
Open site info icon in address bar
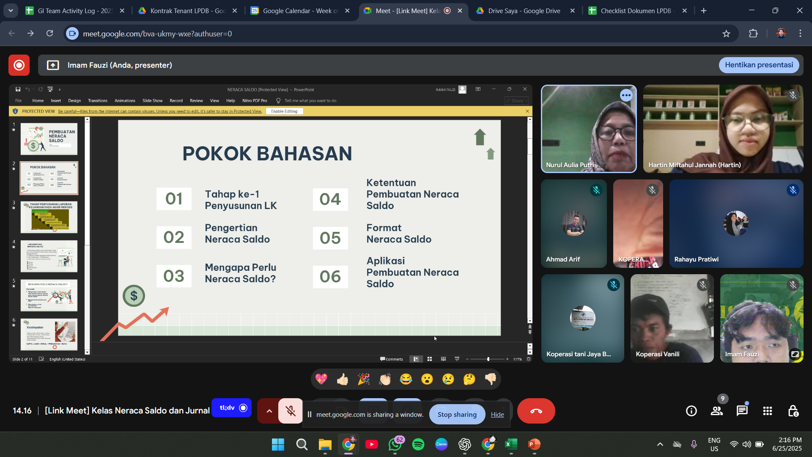coord(73,34)
